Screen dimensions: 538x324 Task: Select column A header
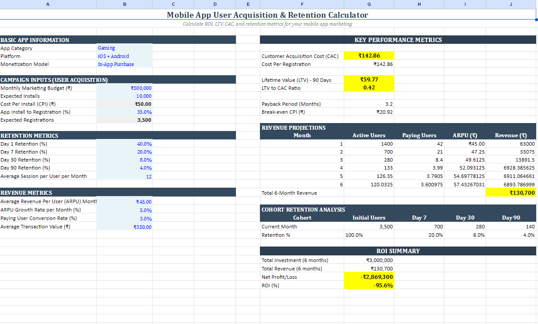[48, 4]
